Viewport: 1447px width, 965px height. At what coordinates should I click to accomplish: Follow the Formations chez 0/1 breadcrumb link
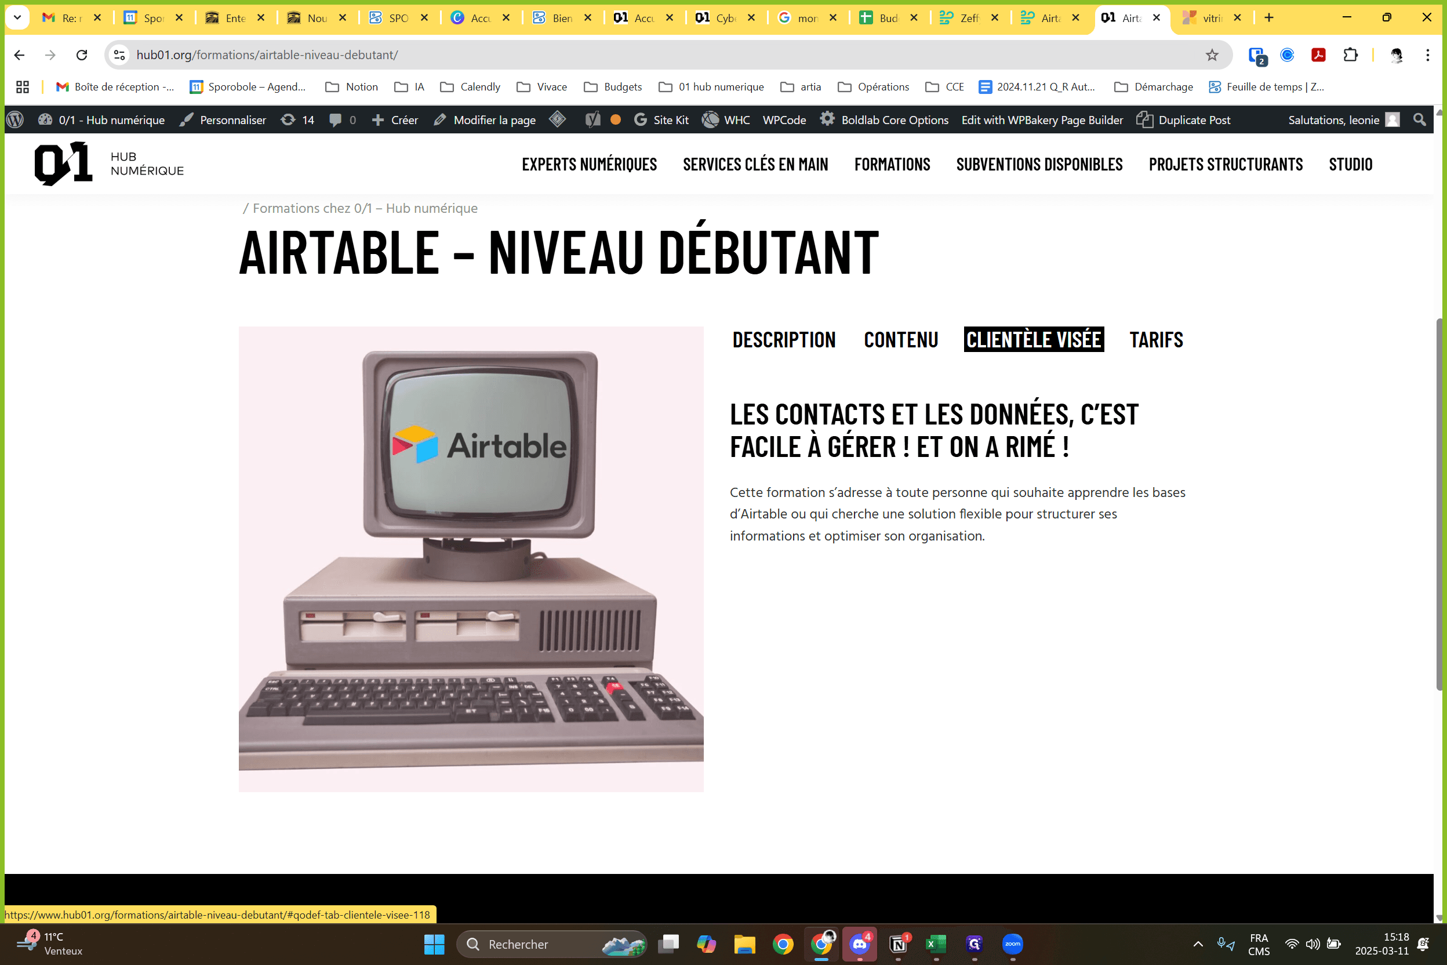tap(365, 208)
